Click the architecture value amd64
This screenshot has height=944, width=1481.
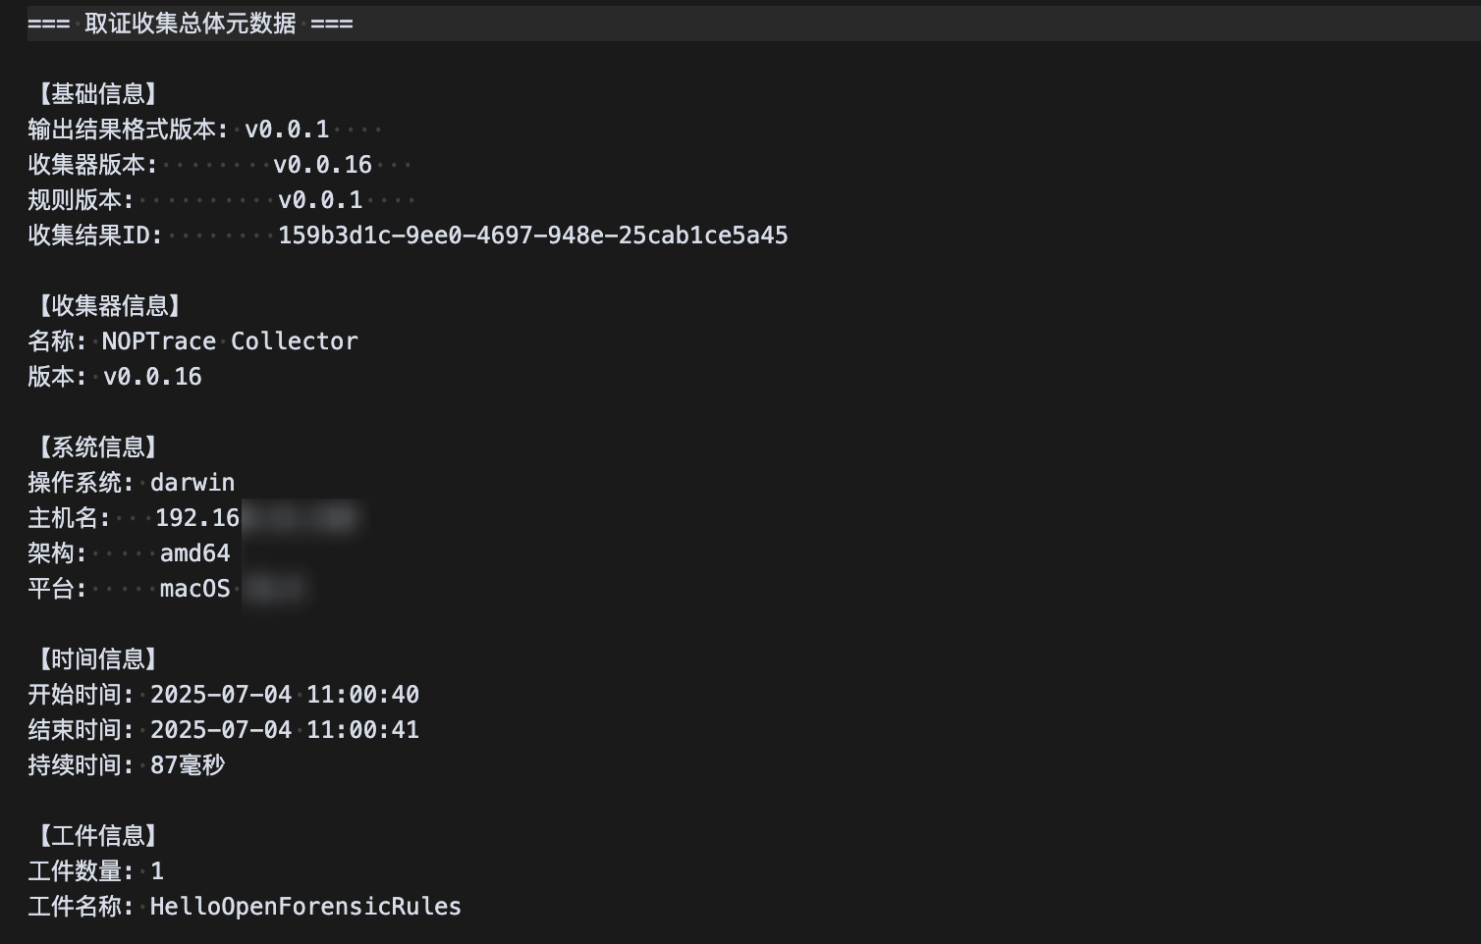tap(195, 553)
